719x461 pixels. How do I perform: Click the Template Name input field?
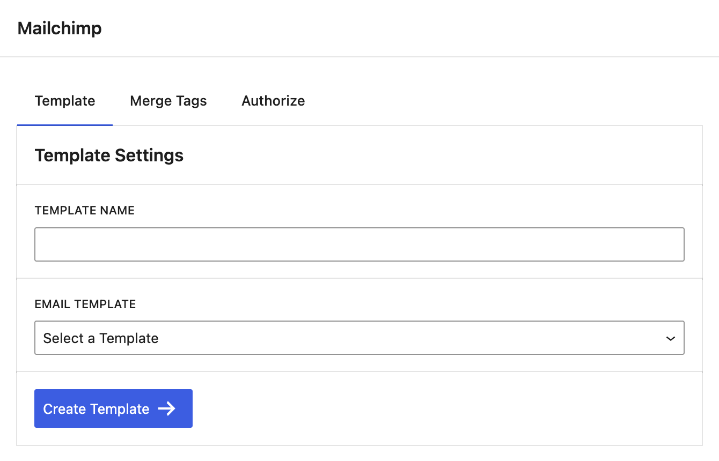[359, 244]
